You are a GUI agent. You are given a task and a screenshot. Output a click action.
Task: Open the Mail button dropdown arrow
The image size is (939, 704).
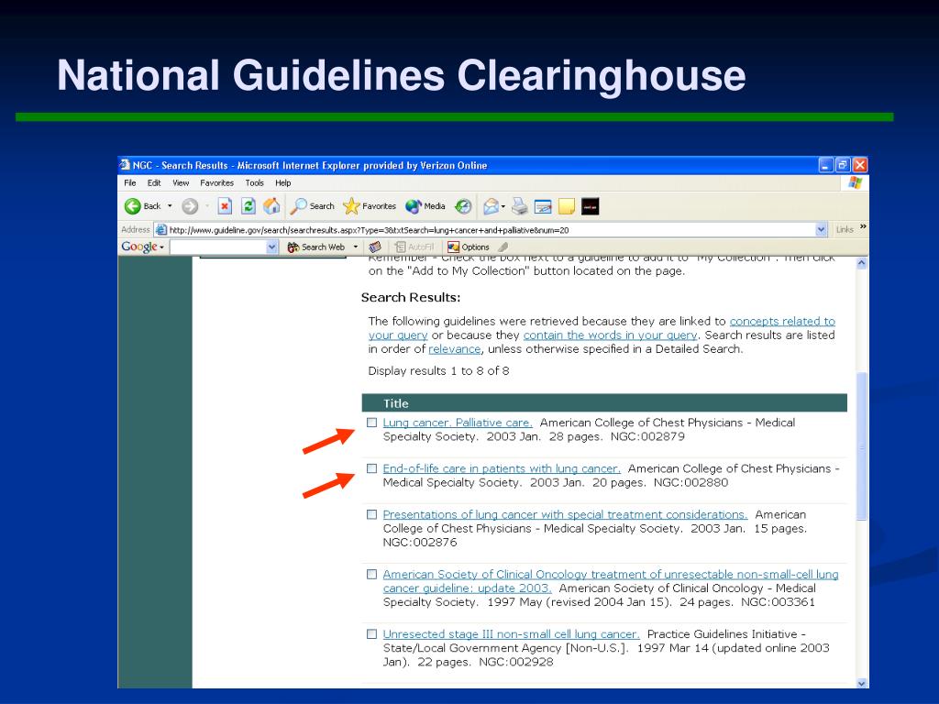(503, 206)
